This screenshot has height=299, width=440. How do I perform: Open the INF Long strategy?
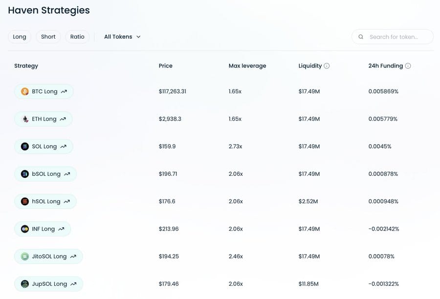[43, 229]
